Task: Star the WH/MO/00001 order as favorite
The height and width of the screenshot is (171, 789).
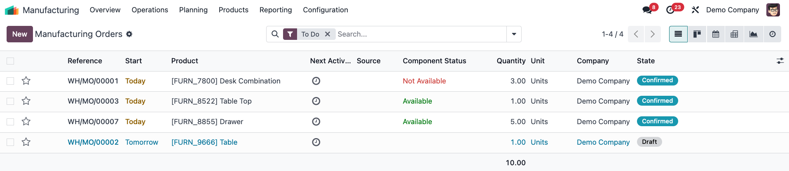Action: tap(26, 81)
